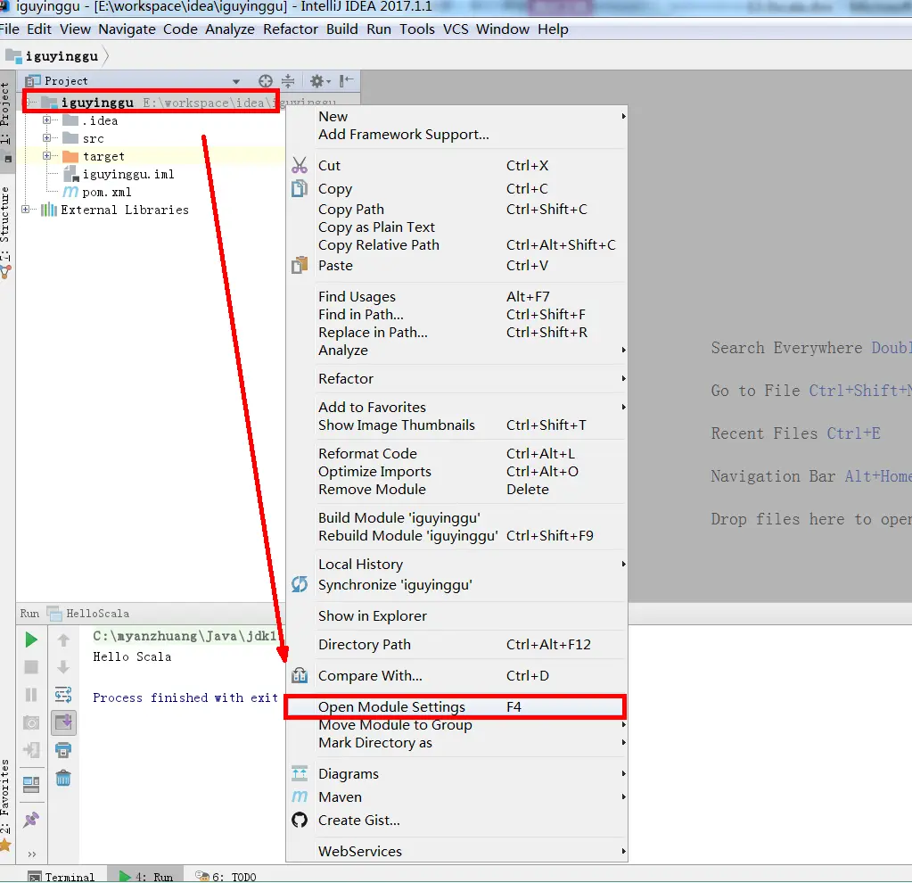
Task: Expand the .idea folder node
Action: [x=46, y=120]
